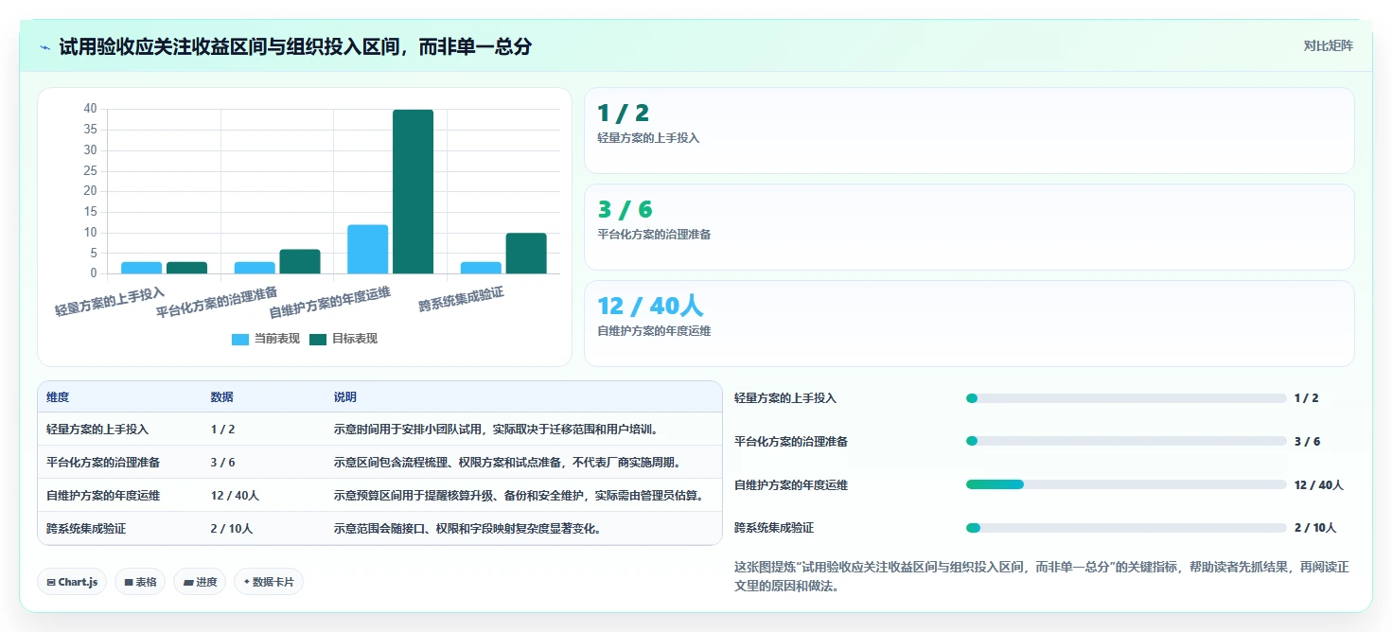The width and height of the screenshot is (1392, 632).
Task: Click the 数据卡片 tag pill
Action: coord(269,582)
